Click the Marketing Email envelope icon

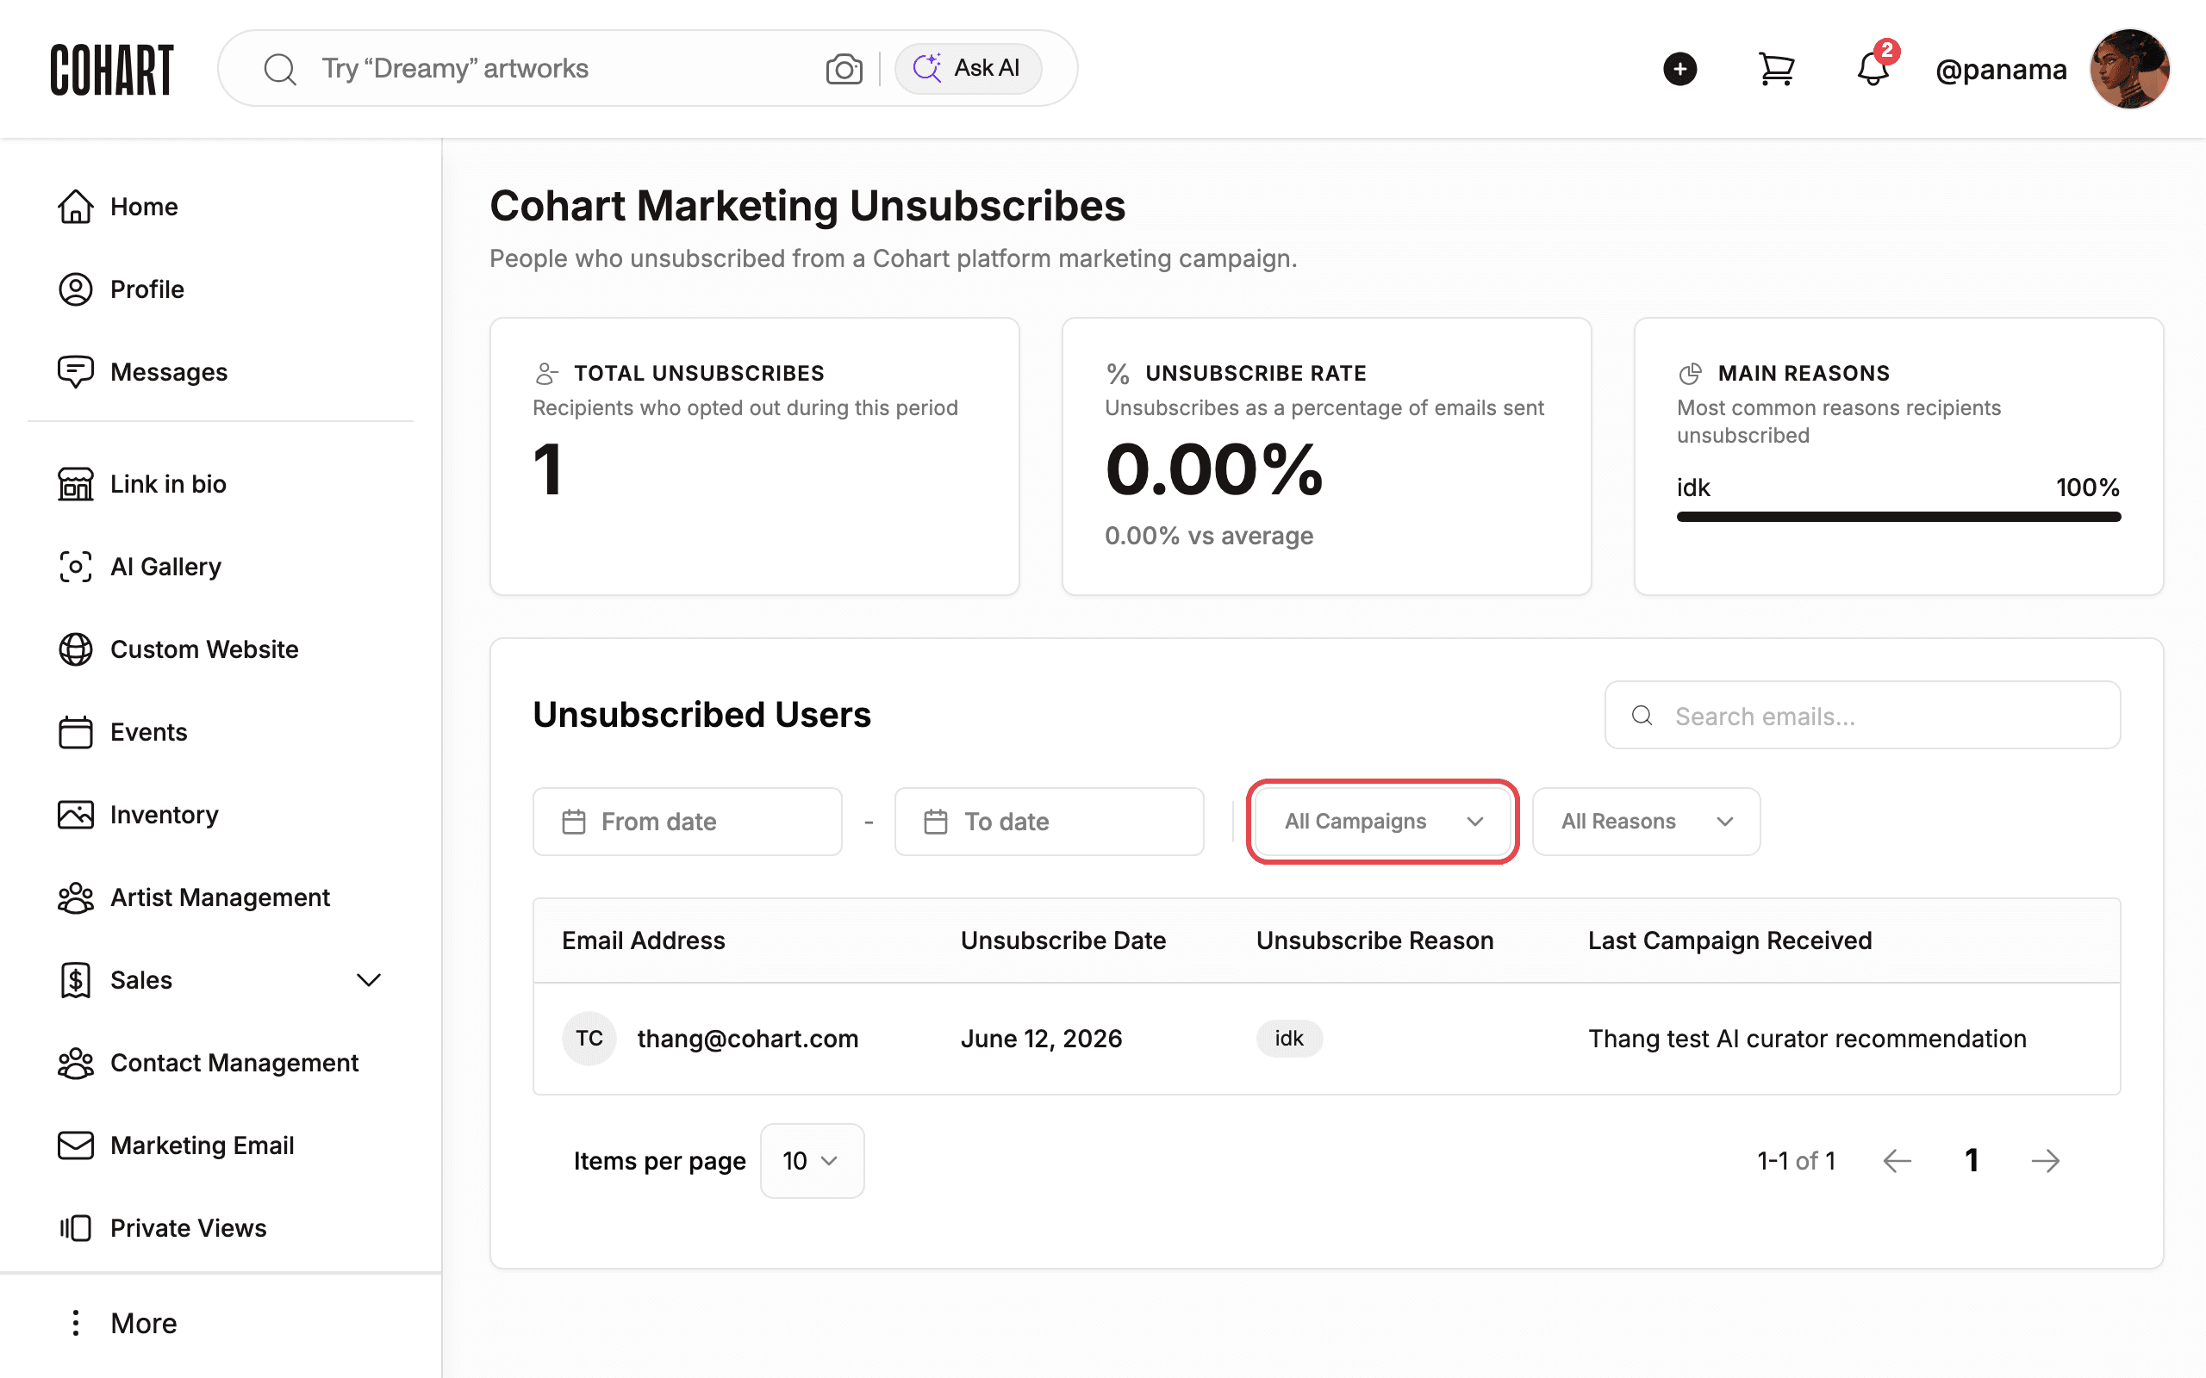point(76,1145)
